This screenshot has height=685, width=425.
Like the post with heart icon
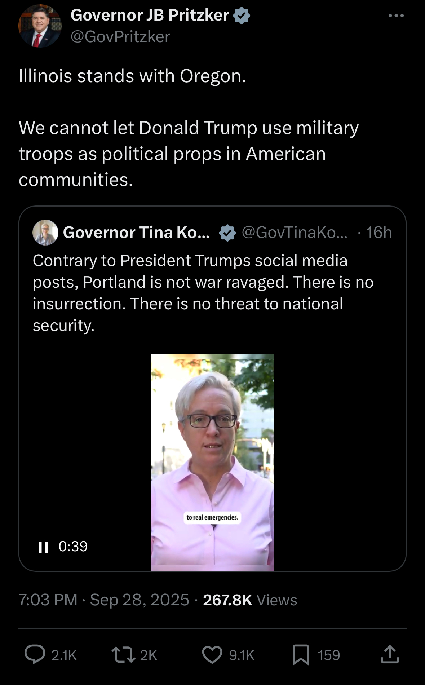coord(212,655)
